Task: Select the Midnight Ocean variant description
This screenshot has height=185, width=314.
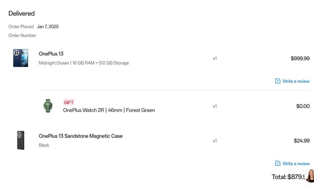Action: click(x=84, y=63)
